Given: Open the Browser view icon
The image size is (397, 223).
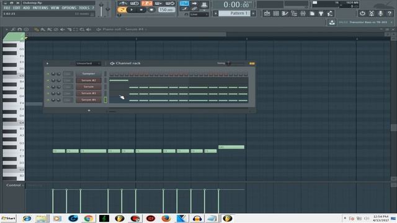Looking at the screenshot, I should coord(294,14).
